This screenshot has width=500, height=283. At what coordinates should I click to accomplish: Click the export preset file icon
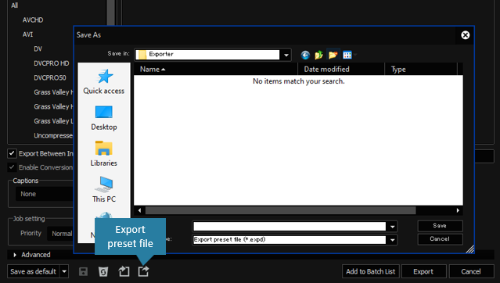point(143,271)
